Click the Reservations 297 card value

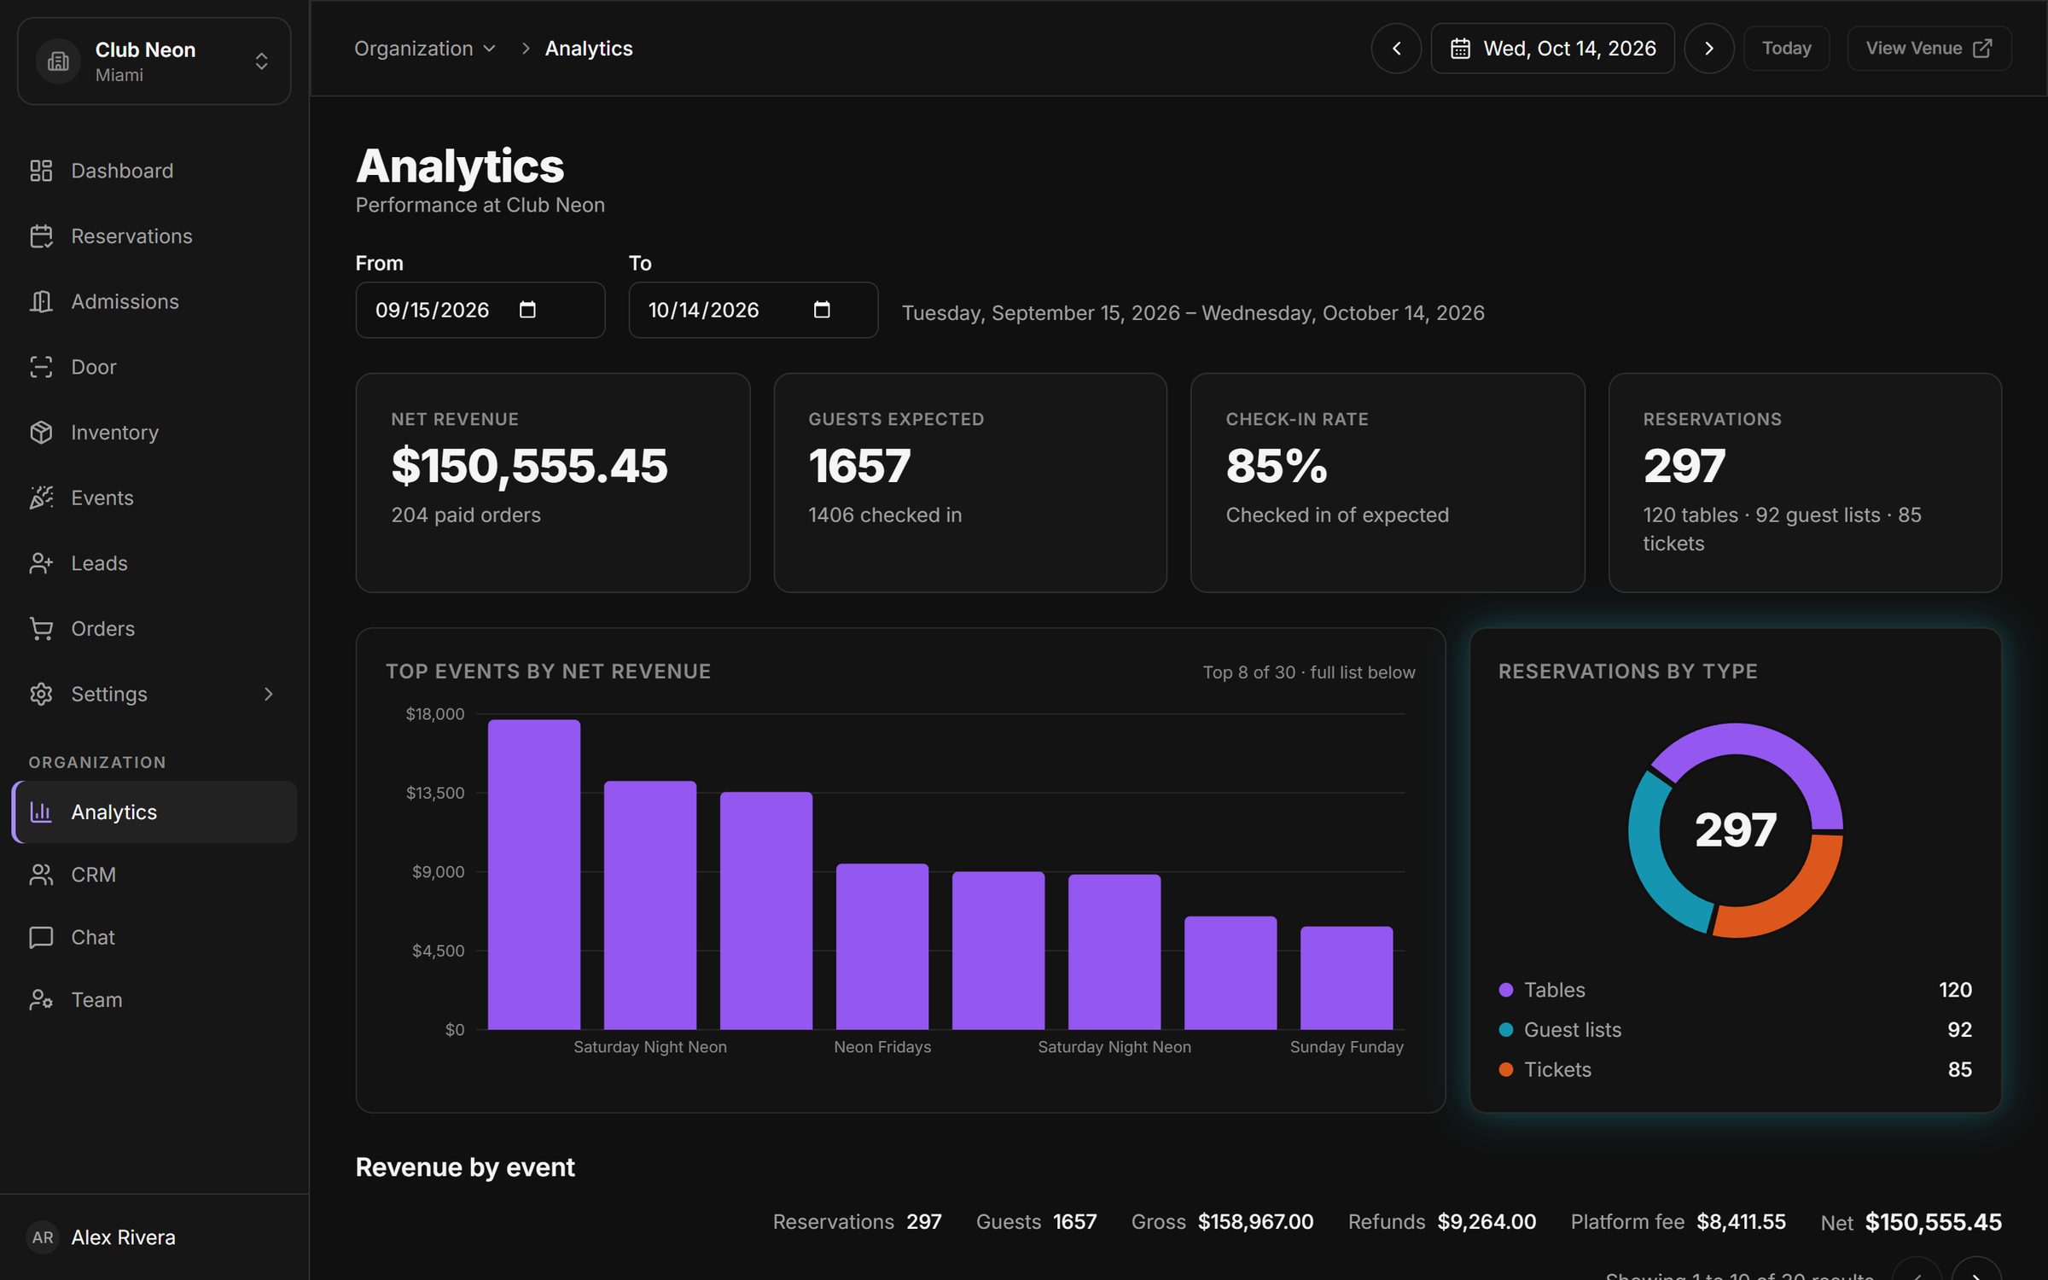tap(1684, 467)
